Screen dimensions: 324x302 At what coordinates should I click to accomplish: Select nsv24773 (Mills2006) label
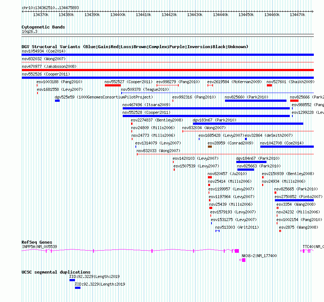(153, 135)
